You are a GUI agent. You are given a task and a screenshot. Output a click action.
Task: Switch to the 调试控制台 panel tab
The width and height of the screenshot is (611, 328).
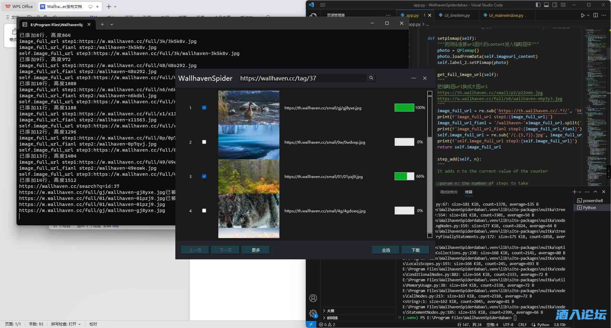[x=449, y=192]
